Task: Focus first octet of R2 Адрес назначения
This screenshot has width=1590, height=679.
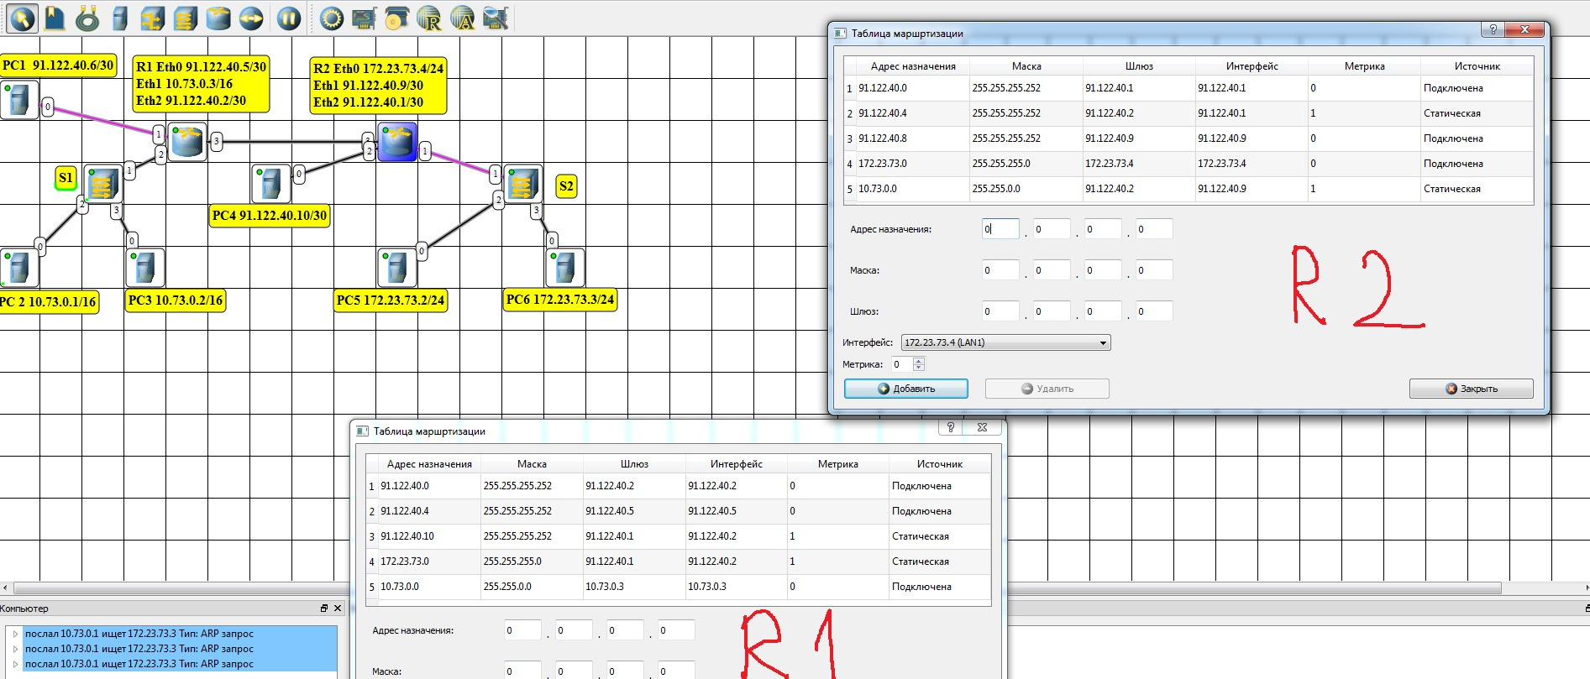Action: (x=1000, y=228)
